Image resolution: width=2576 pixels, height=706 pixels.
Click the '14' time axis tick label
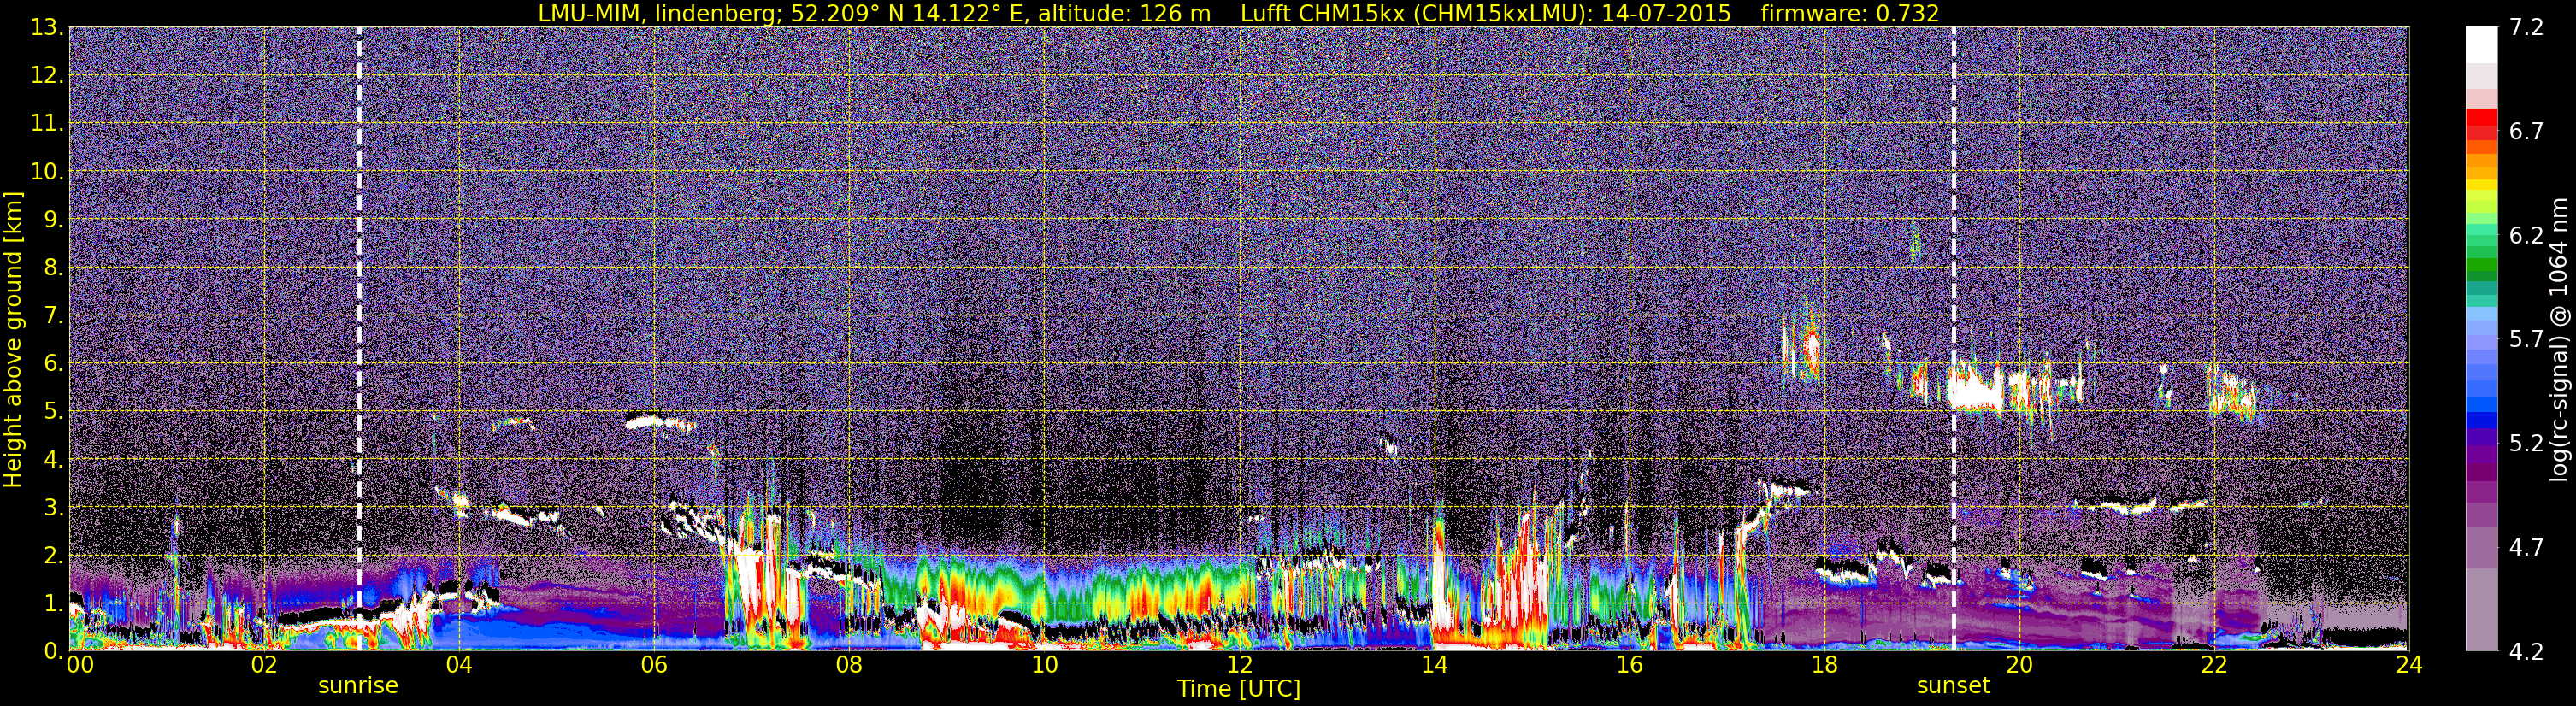1434,666
